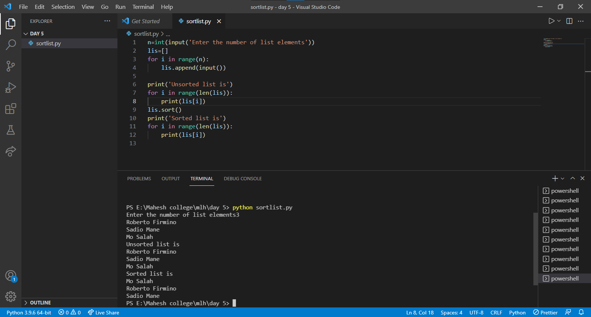Open the Terminal menu

tap(143, 7)
